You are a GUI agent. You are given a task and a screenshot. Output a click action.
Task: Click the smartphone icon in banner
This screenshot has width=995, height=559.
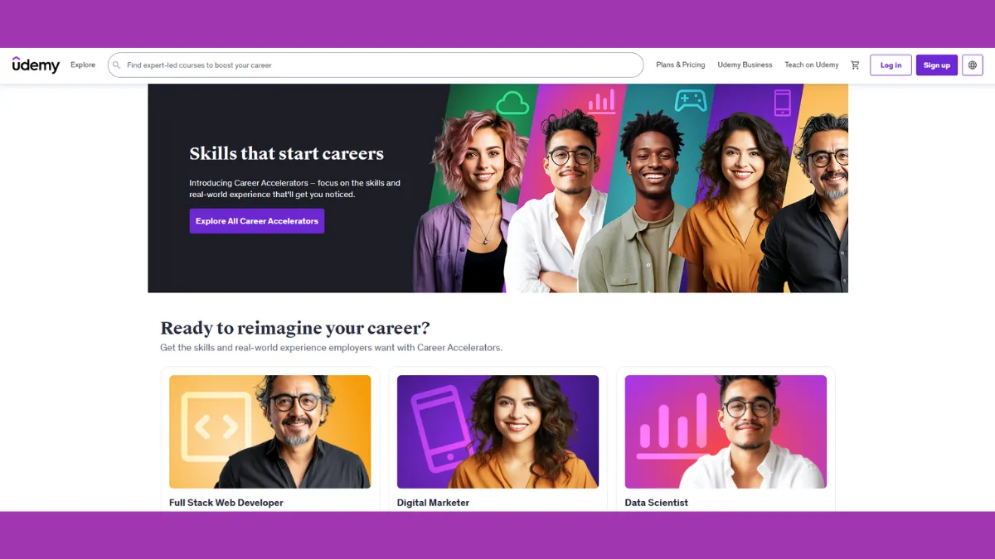pyautogui.click(x=782, y=103)
